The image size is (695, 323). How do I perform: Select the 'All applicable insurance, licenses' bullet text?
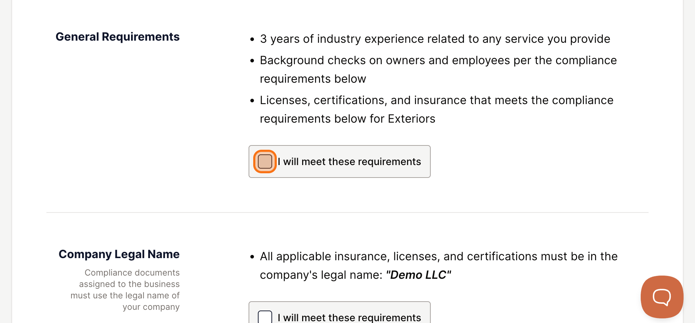point(439,266)
